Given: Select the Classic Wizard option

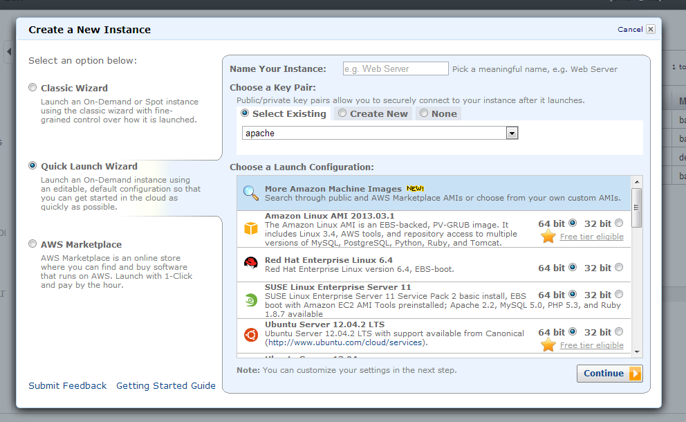Looking at the screenshot, I should tap(33, 88).
